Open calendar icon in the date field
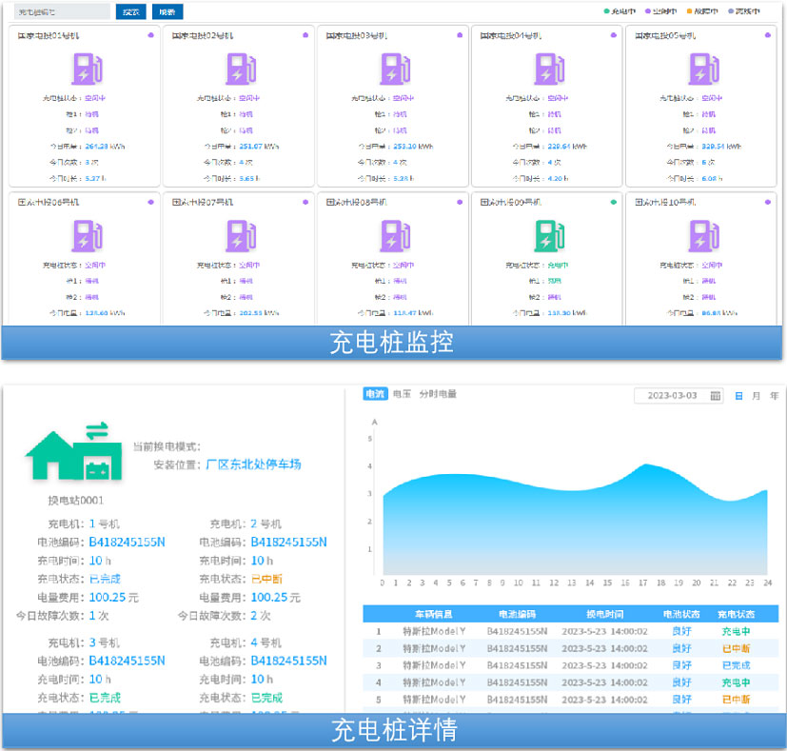This screenshot has height=751, width=787. 716,395
